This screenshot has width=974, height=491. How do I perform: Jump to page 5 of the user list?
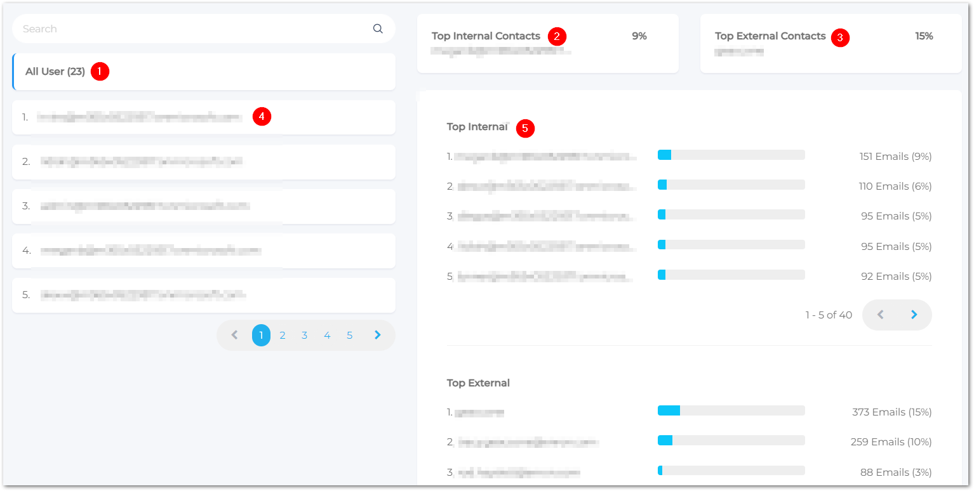[349, 335]
